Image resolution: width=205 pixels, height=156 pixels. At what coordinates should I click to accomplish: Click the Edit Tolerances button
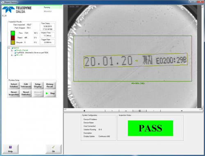(26, 86)
